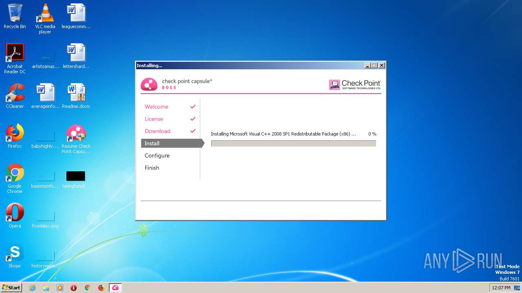This screenshot has width=522, height=293.
Task: Click the 0 % progress value
Action: (372, 134)
